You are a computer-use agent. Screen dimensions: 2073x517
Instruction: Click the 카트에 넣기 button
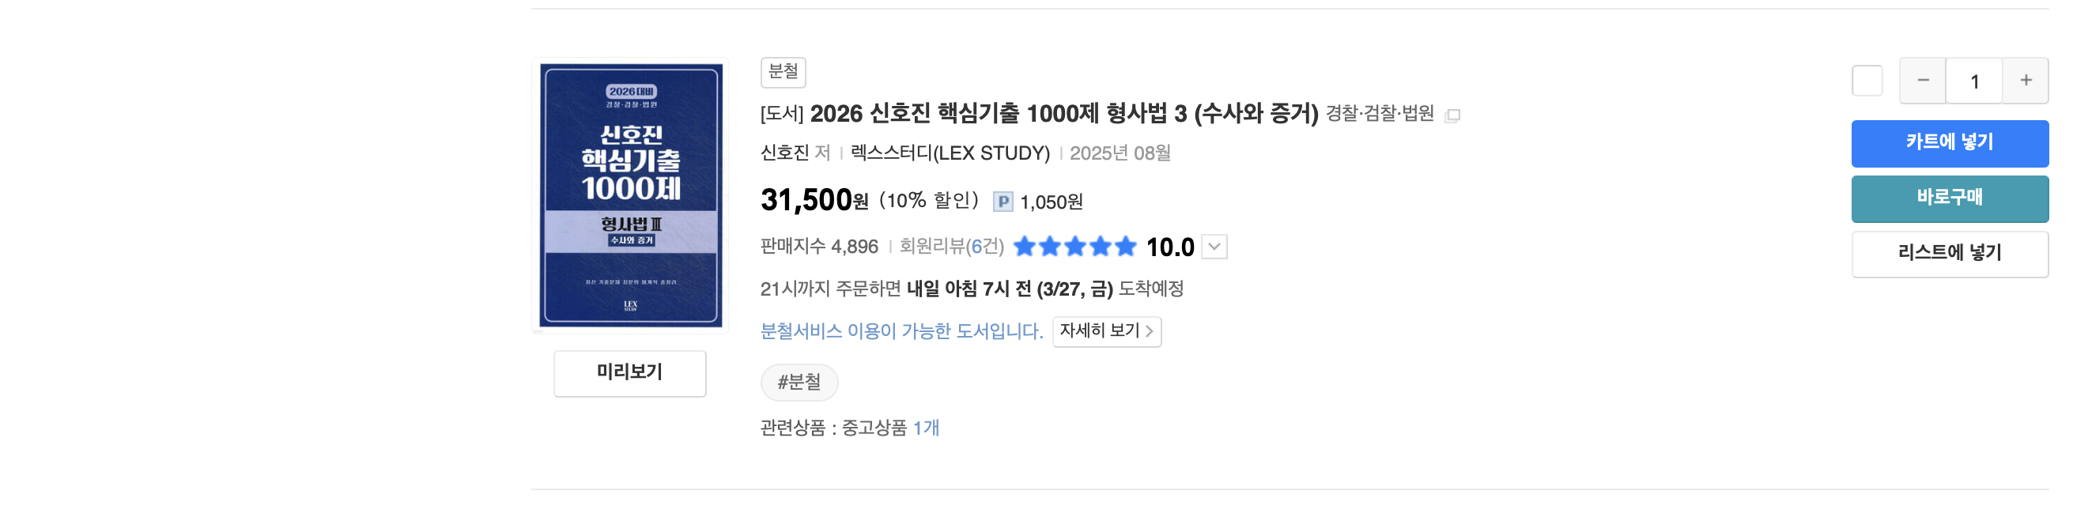pyautogui.click(x=1949, y=143)
